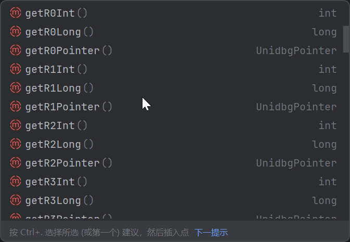The image size is (350, 242).
Task: Click the method icon next to getR0Long()
Action: [x=16, y=32]
